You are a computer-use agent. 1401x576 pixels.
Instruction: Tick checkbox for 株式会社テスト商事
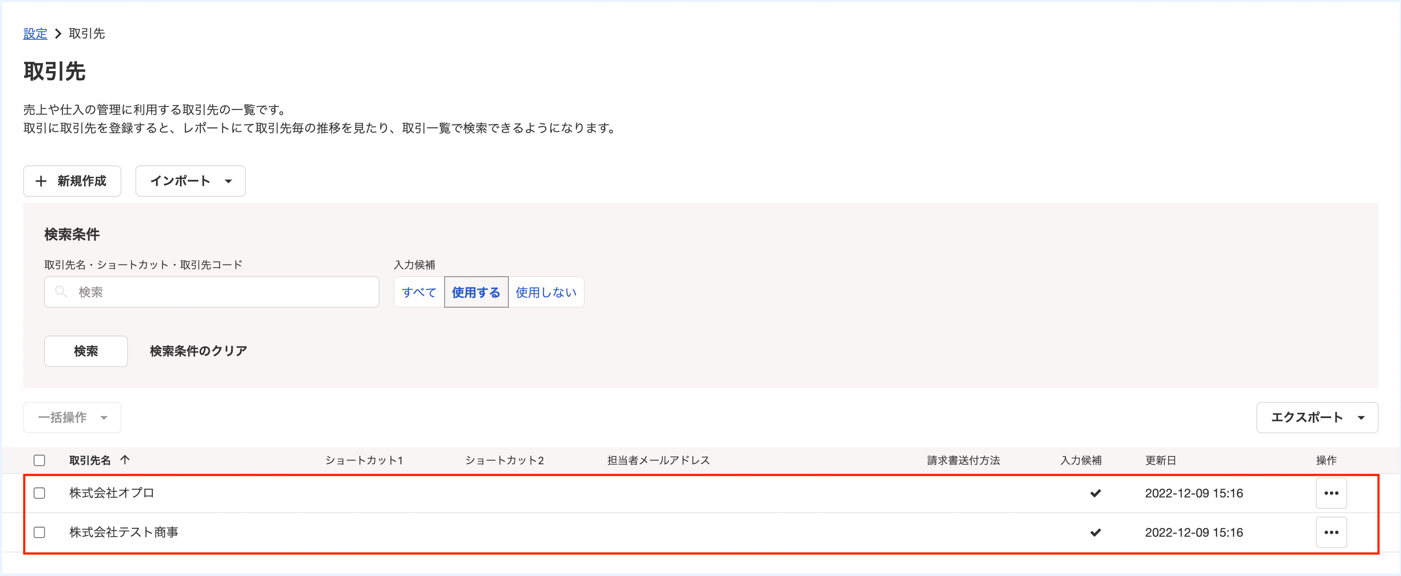39,532
